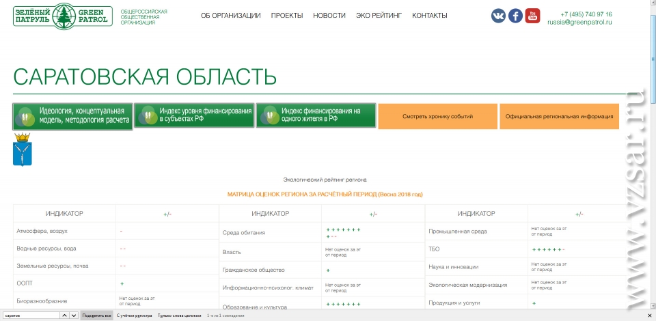Toggle 'Подсветить все' highlight option
The height and width of the screenshot is (321, 656).
(96, 316)
